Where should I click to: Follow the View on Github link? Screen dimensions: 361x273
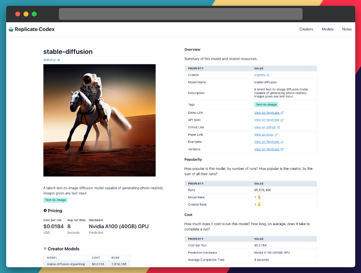[265, 127]
